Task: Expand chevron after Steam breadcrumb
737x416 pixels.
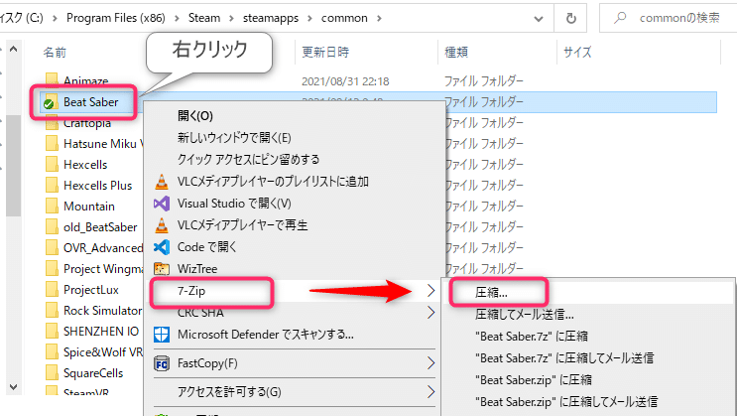Action: (231, 18)
